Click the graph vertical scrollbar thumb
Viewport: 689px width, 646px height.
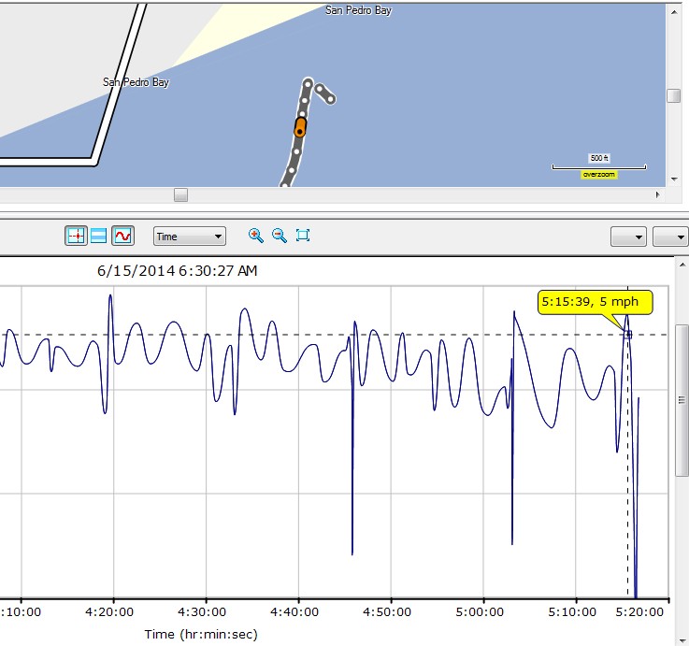(682, 400)
